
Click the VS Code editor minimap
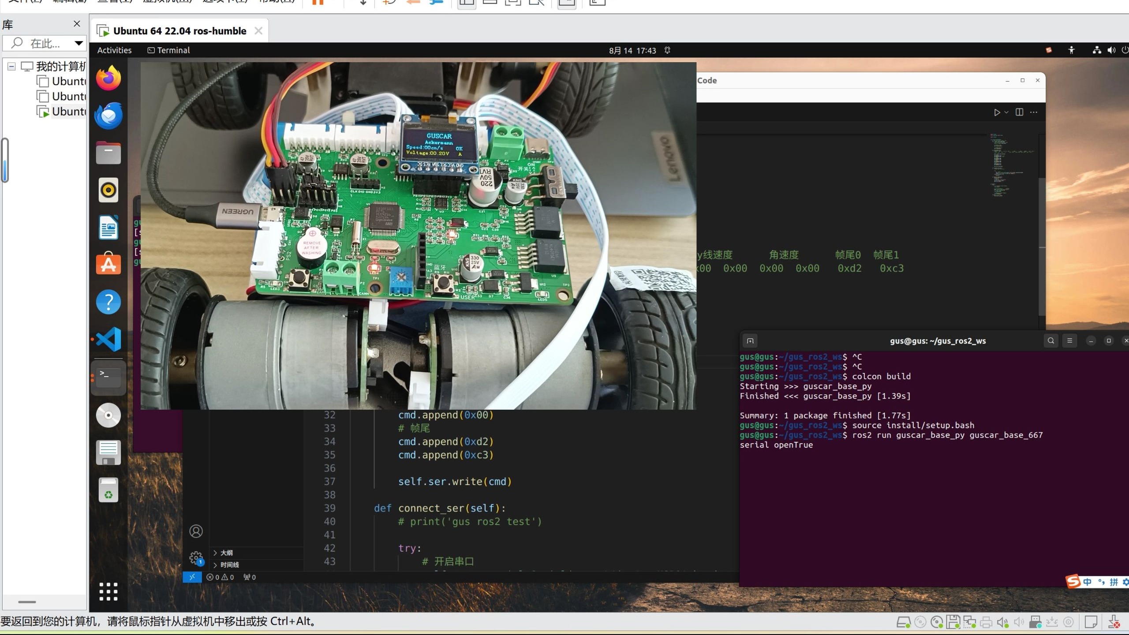(1012, 165)
